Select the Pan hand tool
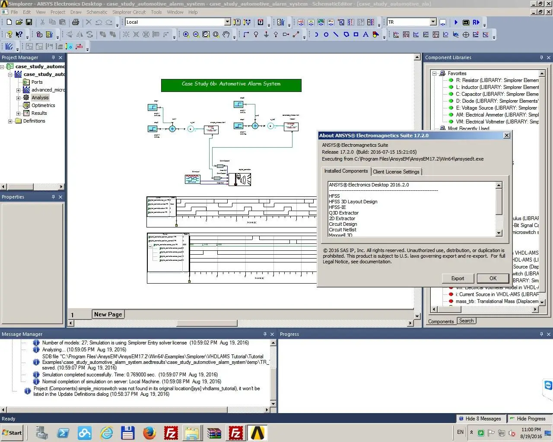Viewport: 553px width, 442px height. pos(226,35)
